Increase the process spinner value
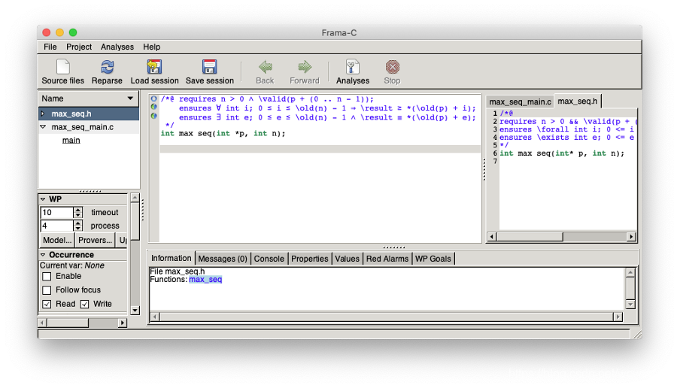 coord(77,223)
